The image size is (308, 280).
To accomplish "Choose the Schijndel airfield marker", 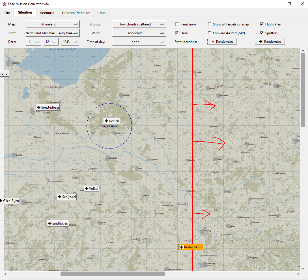I will point(67,197).
